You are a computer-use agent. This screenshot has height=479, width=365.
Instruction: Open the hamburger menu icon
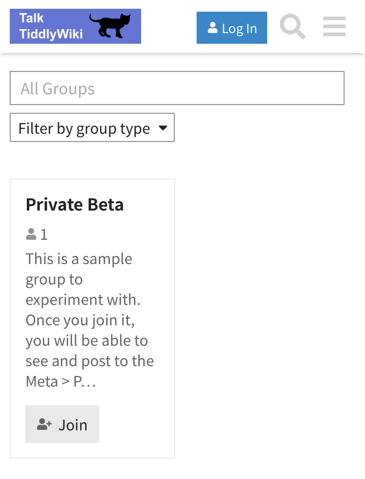point(334,27)
